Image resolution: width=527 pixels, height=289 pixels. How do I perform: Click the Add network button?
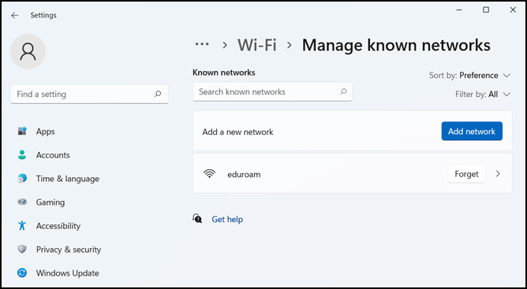pos(472,132)
